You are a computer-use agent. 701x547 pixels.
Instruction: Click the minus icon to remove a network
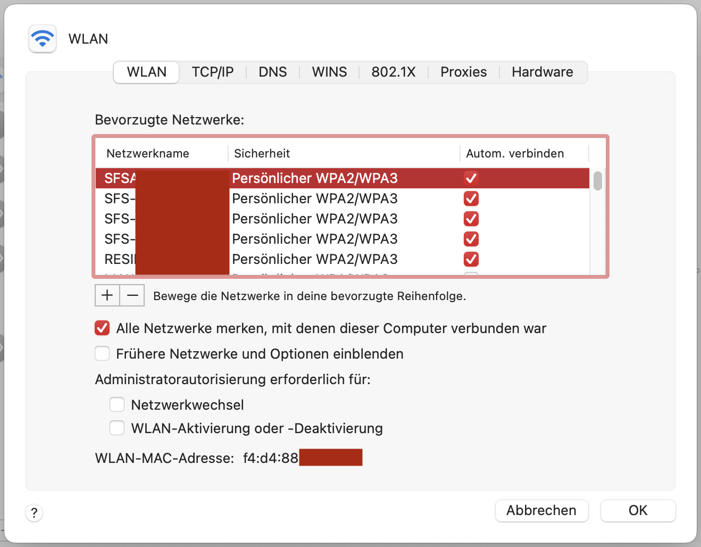pos(132,295)
